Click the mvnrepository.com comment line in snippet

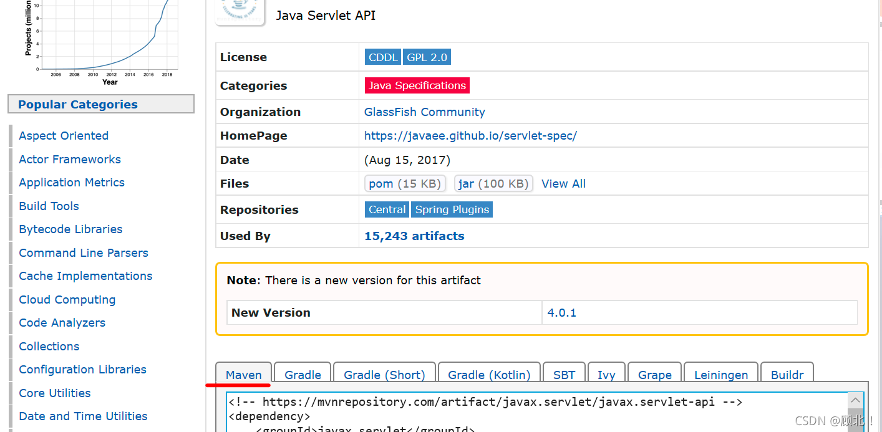pos(485,402)
